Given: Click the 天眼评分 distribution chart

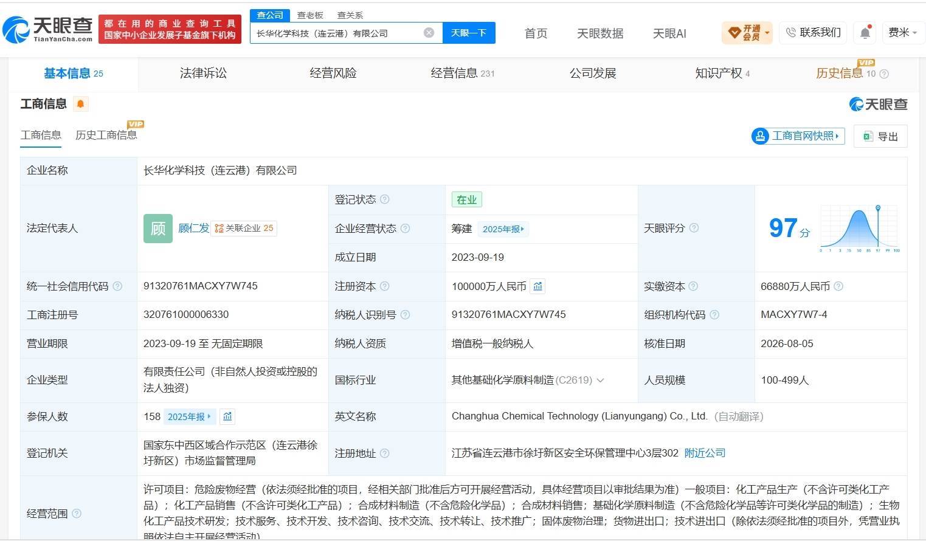Looking at the screenshot, I should pos(859,229).
